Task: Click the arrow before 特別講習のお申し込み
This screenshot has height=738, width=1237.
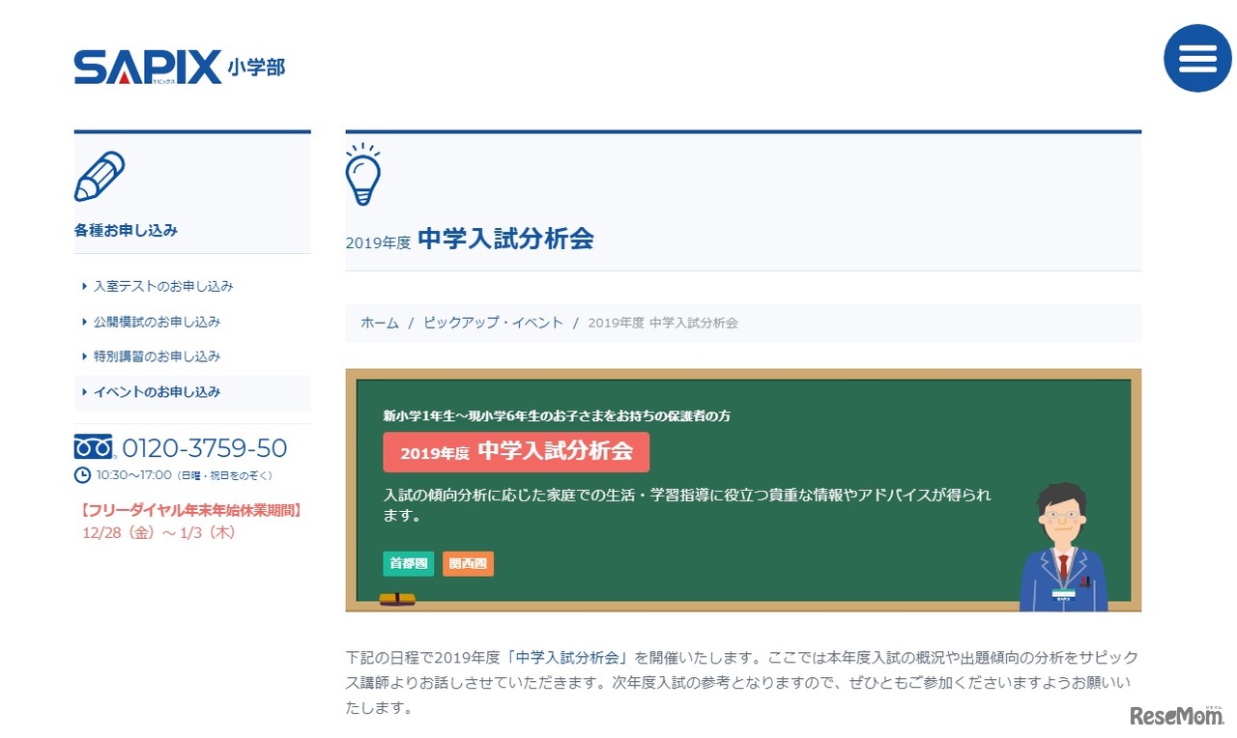Action: [85, 356]
